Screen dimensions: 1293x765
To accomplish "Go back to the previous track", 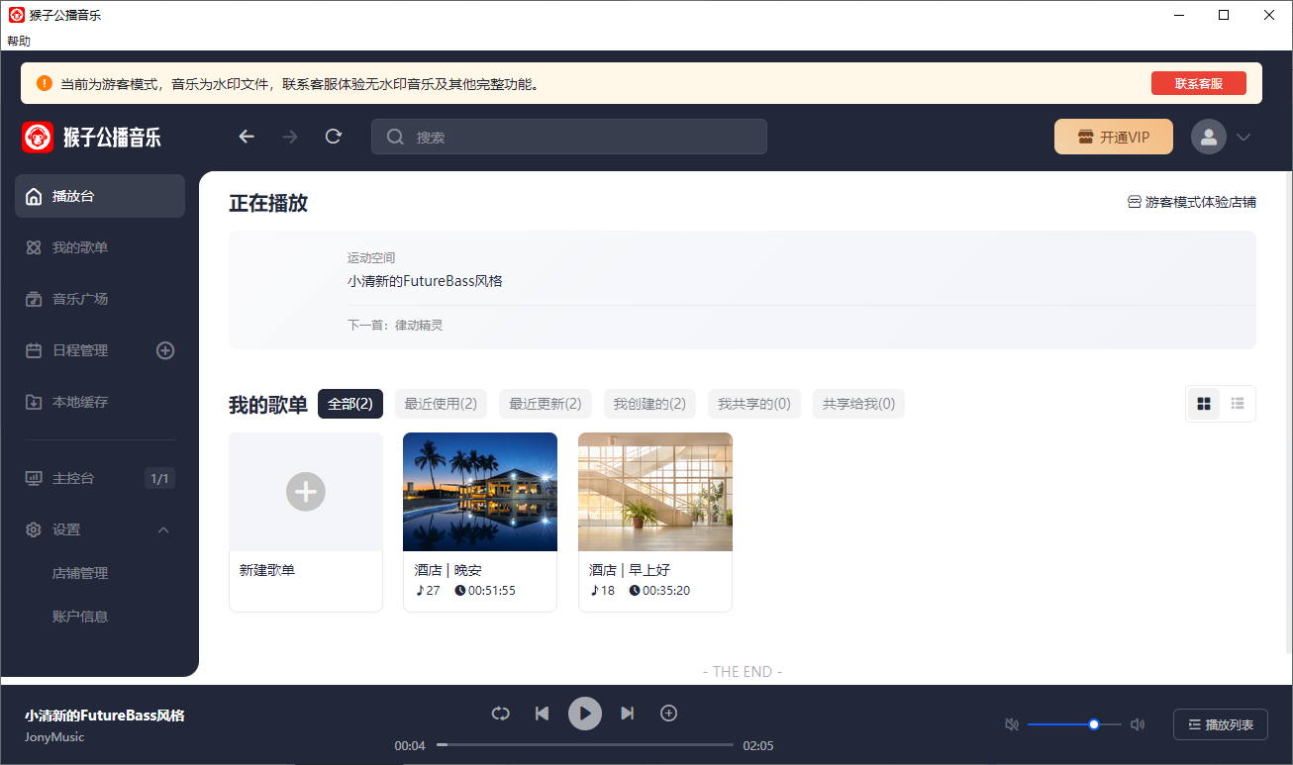I will tap(542, 713).
